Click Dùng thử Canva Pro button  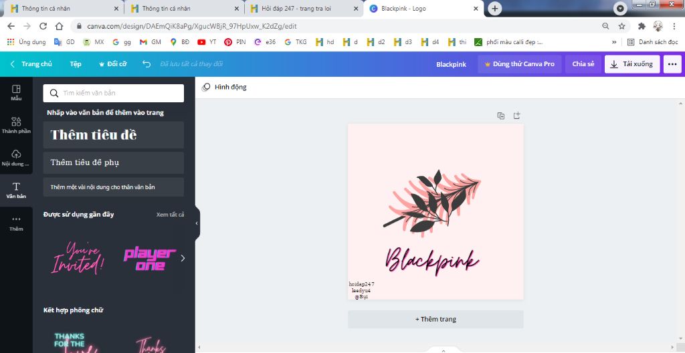click(x=519, y=64)
